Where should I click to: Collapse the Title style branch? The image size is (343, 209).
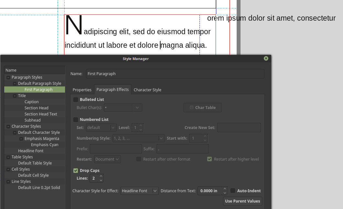pyautogui.click(x=15, y=96)
